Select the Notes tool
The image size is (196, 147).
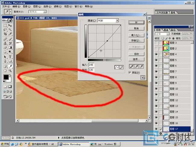(x=5, y=66)
